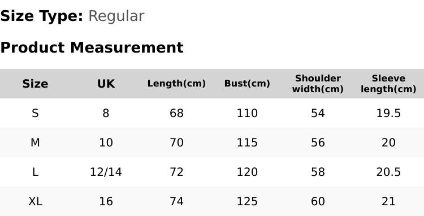Click the length value 74
424x216 pixels.
click(x=176, y=201)
